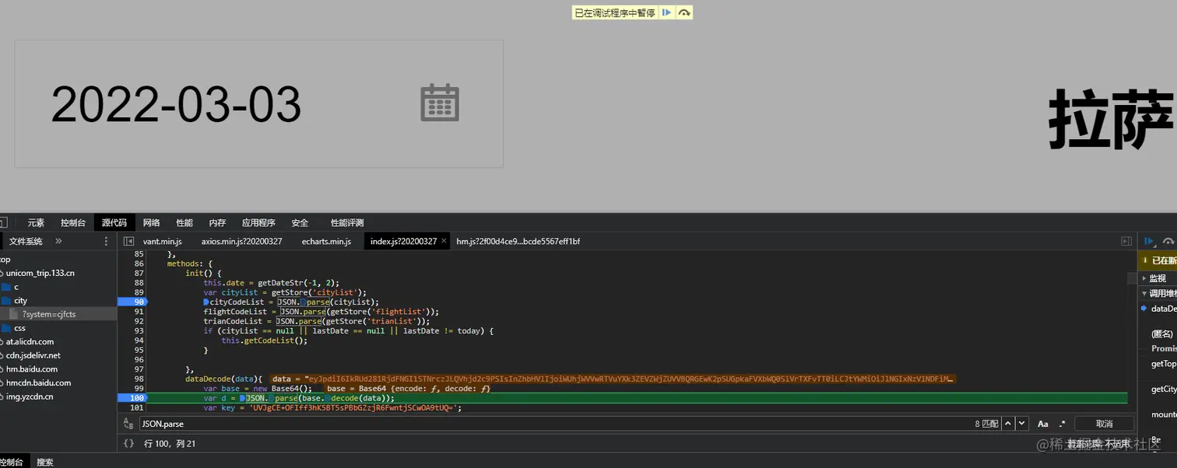Switch to vant.min.js file tab
The width and height of the screenshot is (1177, 468).
point(162,242)
